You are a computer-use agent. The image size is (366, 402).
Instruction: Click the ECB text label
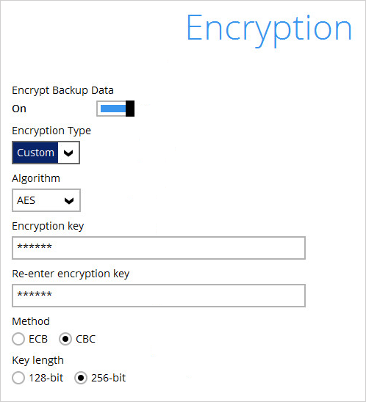(38, 339)
